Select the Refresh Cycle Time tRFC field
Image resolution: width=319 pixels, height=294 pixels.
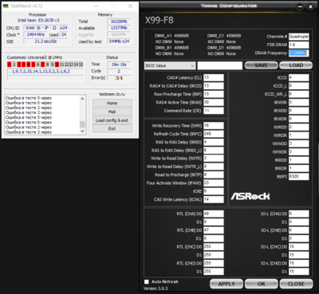pyautogui.click(x=214, y=134)
